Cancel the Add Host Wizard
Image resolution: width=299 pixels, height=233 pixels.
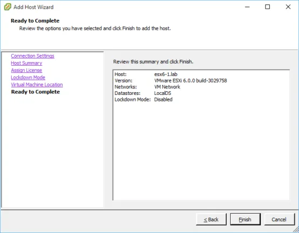click(279, 220)
